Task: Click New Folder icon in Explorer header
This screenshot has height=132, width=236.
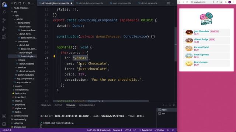Action: pyautogui.click(x=20, y=3)
